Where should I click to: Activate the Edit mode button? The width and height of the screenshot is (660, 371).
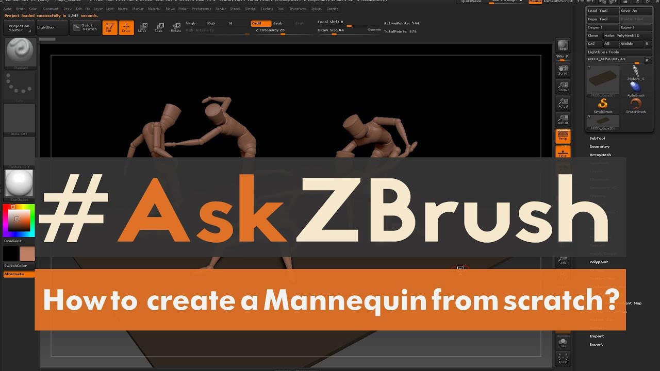coord(109,28)
